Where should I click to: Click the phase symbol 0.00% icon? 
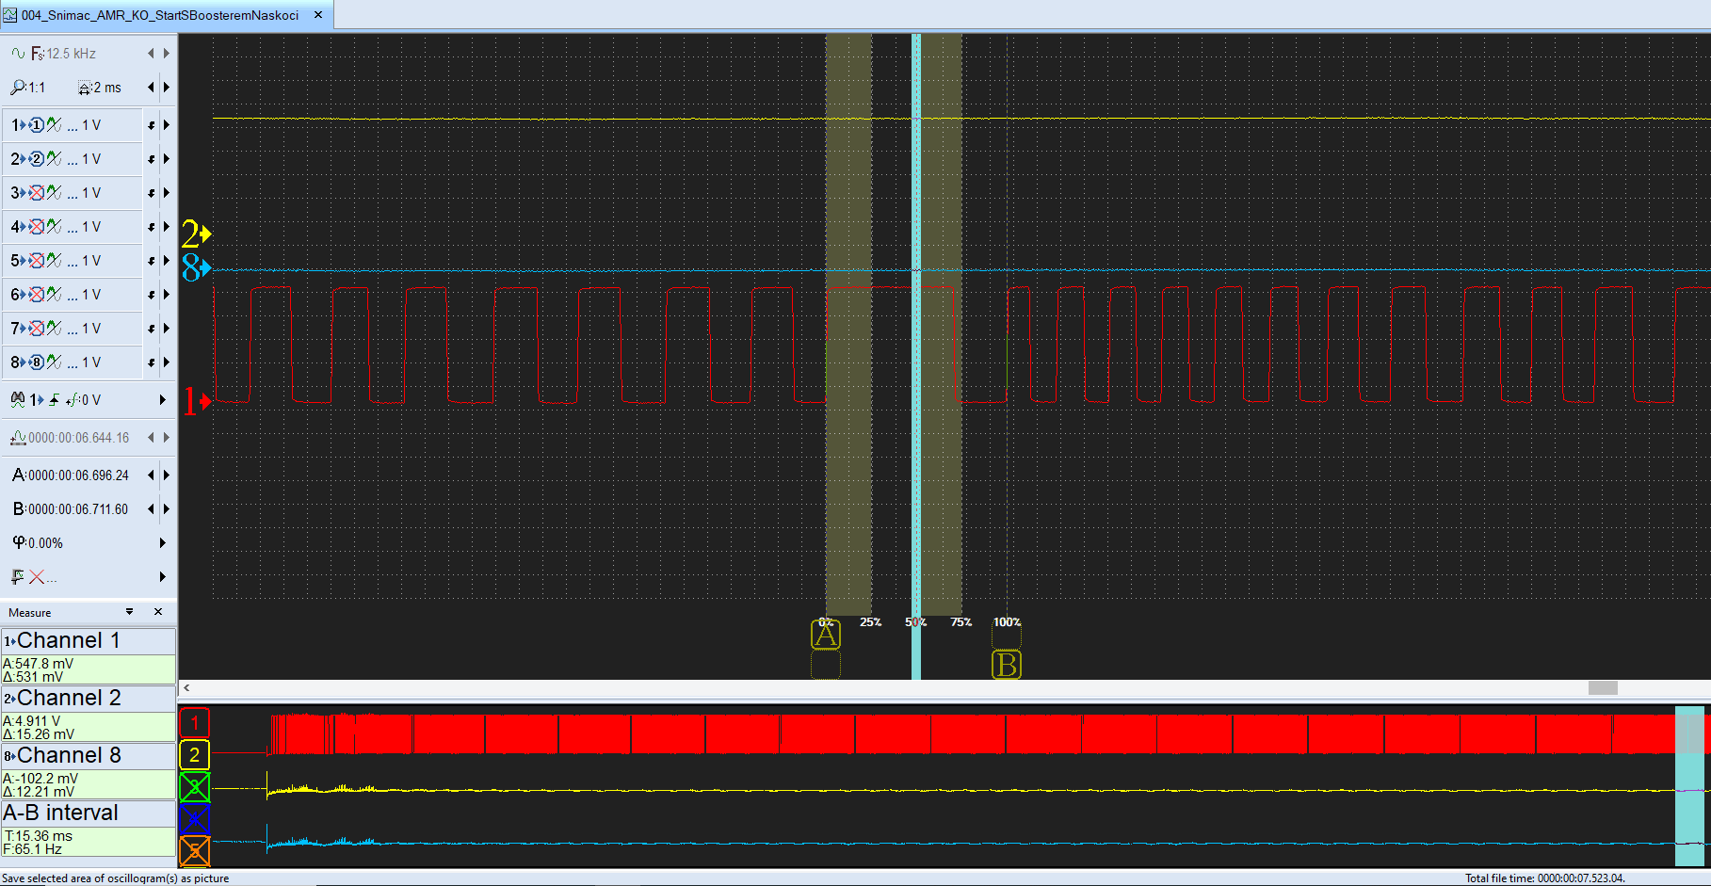point(19,543)
